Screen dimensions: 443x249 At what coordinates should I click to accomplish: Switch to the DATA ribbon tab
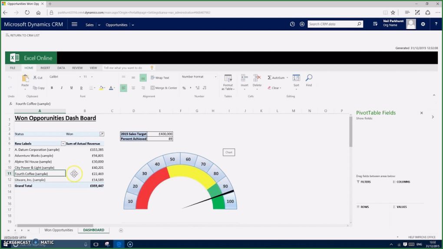(x=61, y=68)
